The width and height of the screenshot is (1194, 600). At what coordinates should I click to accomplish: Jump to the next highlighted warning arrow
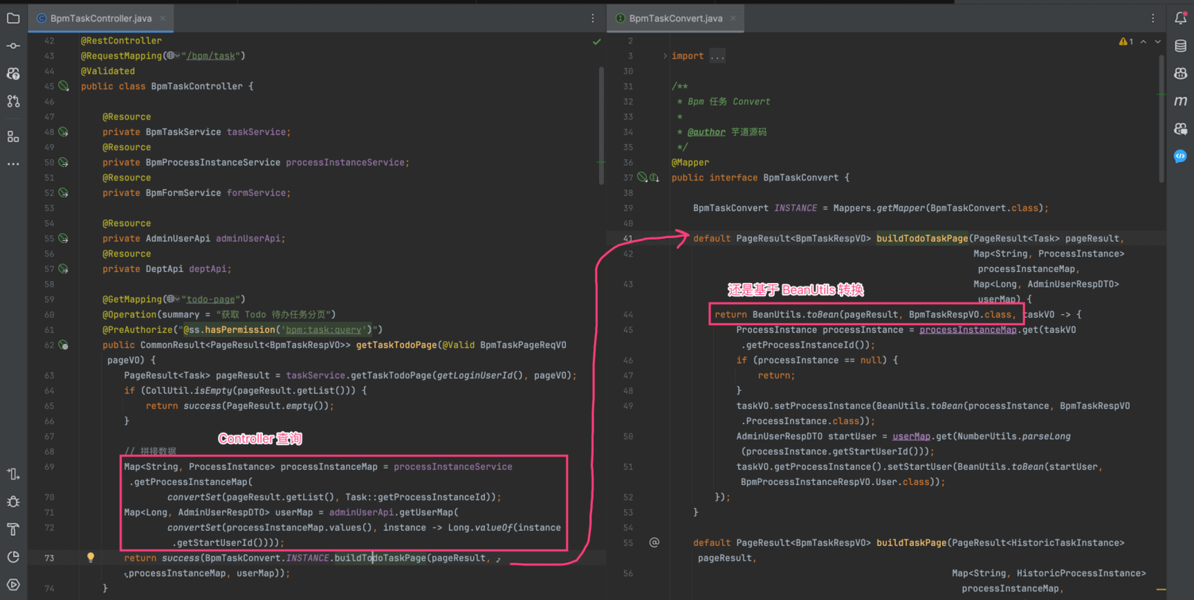tap(1158, 42)
